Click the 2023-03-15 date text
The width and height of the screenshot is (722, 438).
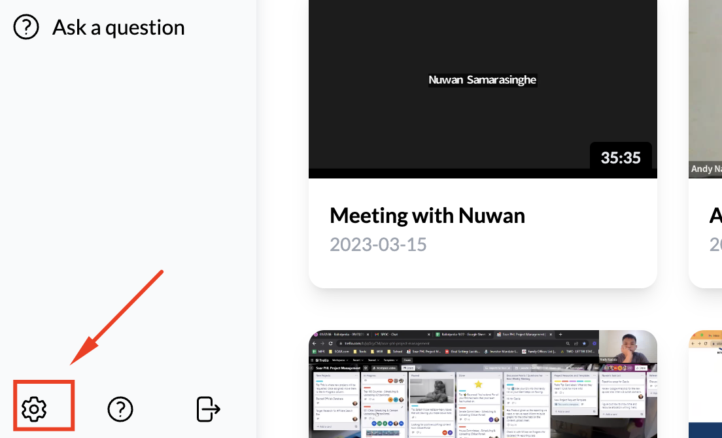point(378,244)
